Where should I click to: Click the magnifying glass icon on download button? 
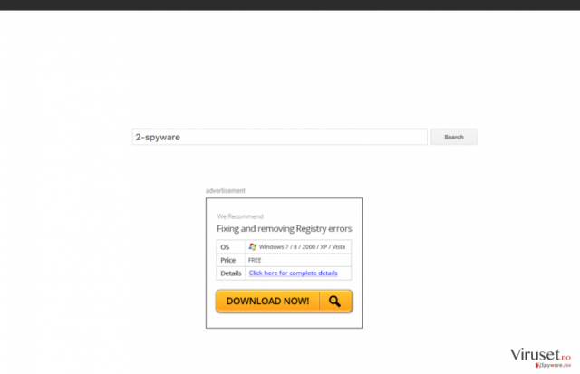point(334,302)
